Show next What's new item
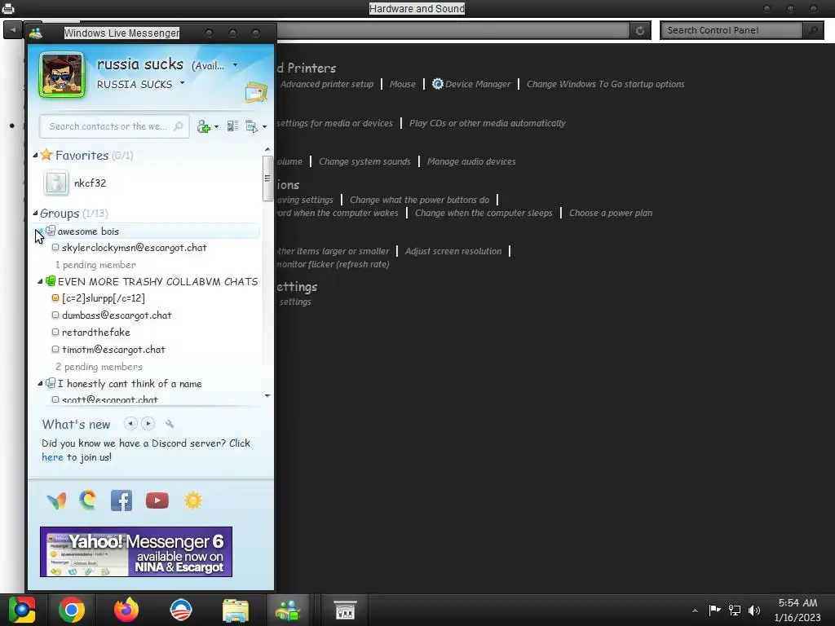Viewport: 835px width, 626px height. point(148,424)
